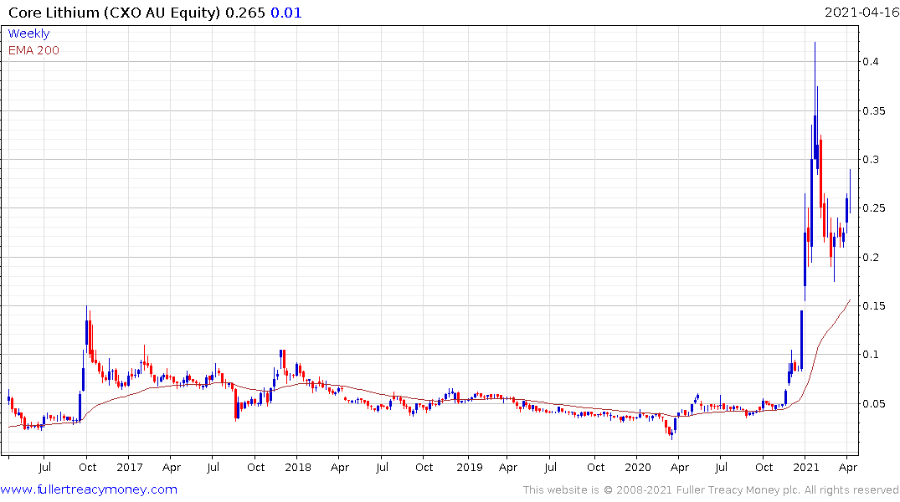
Task: Click the 2018 year axis label
Action: 298,468
